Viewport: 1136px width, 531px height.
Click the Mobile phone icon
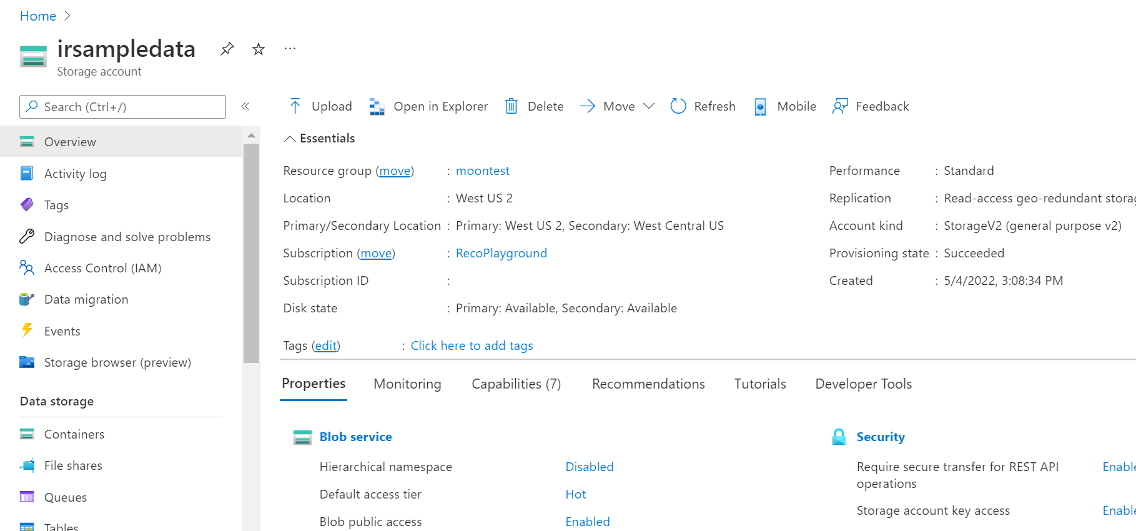pyautogui.click(x=760, y=107)
